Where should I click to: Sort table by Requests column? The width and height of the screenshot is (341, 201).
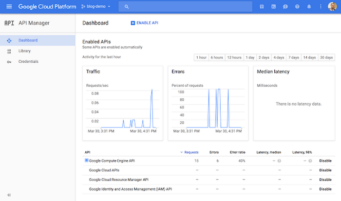click(x=189, y=152)
